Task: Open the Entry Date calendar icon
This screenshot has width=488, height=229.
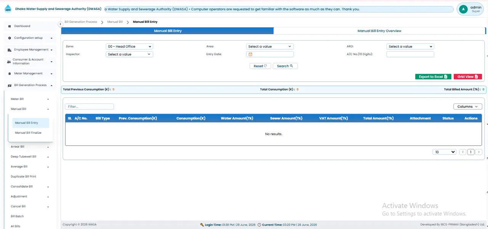Action: click(250, 54)
